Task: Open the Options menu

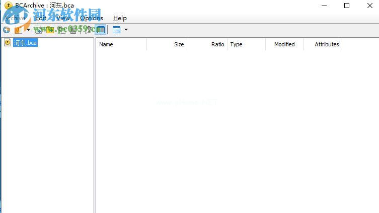Action: coord(92,18)
